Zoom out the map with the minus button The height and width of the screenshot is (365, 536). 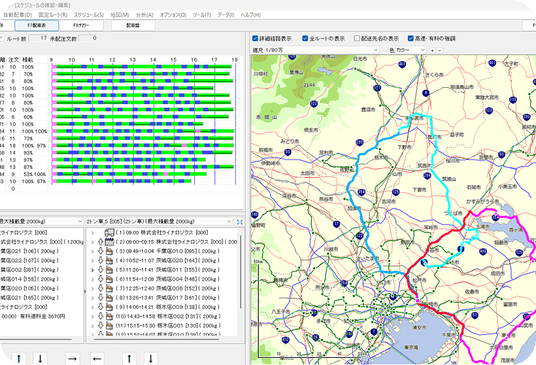440,50
